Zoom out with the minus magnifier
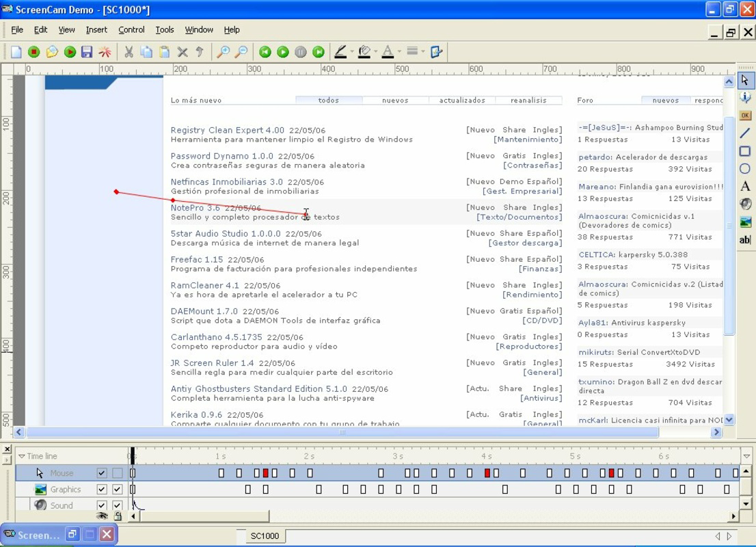The height and width of the screenshot is (547, 756). point(241,52)
